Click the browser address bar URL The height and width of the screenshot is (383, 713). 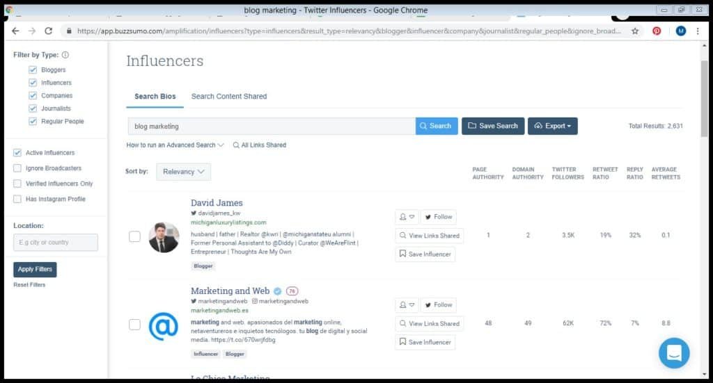tap(348, 31)
